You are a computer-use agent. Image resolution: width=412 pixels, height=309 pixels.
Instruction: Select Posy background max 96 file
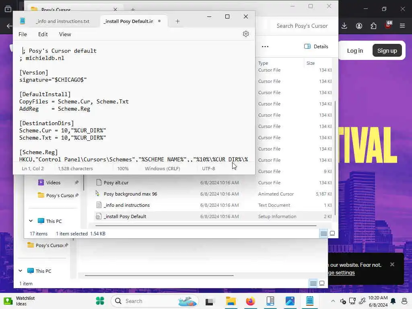click(130, 194)
